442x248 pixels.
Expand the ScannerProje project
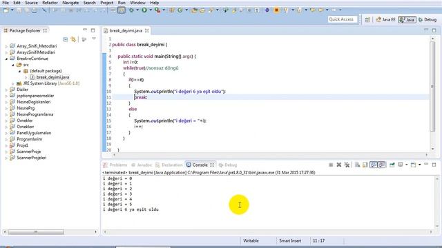(6, 152)
